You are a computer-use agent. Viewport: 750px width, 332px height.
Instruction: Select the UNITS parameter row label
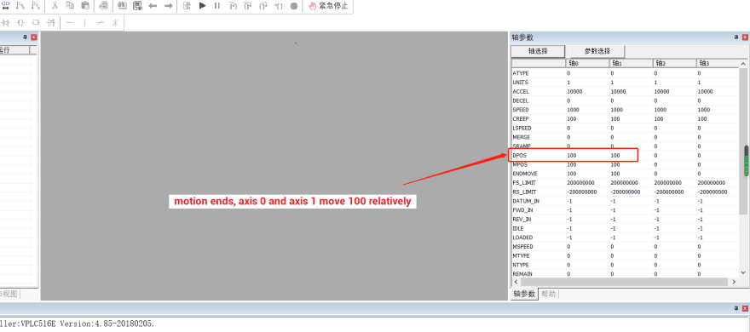click(x=521, y=83)
